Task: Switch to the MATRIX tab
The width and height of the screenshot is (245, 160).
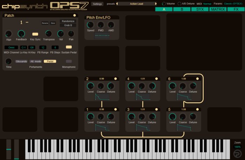Action: pyautogui.click(x=218, y=9)
